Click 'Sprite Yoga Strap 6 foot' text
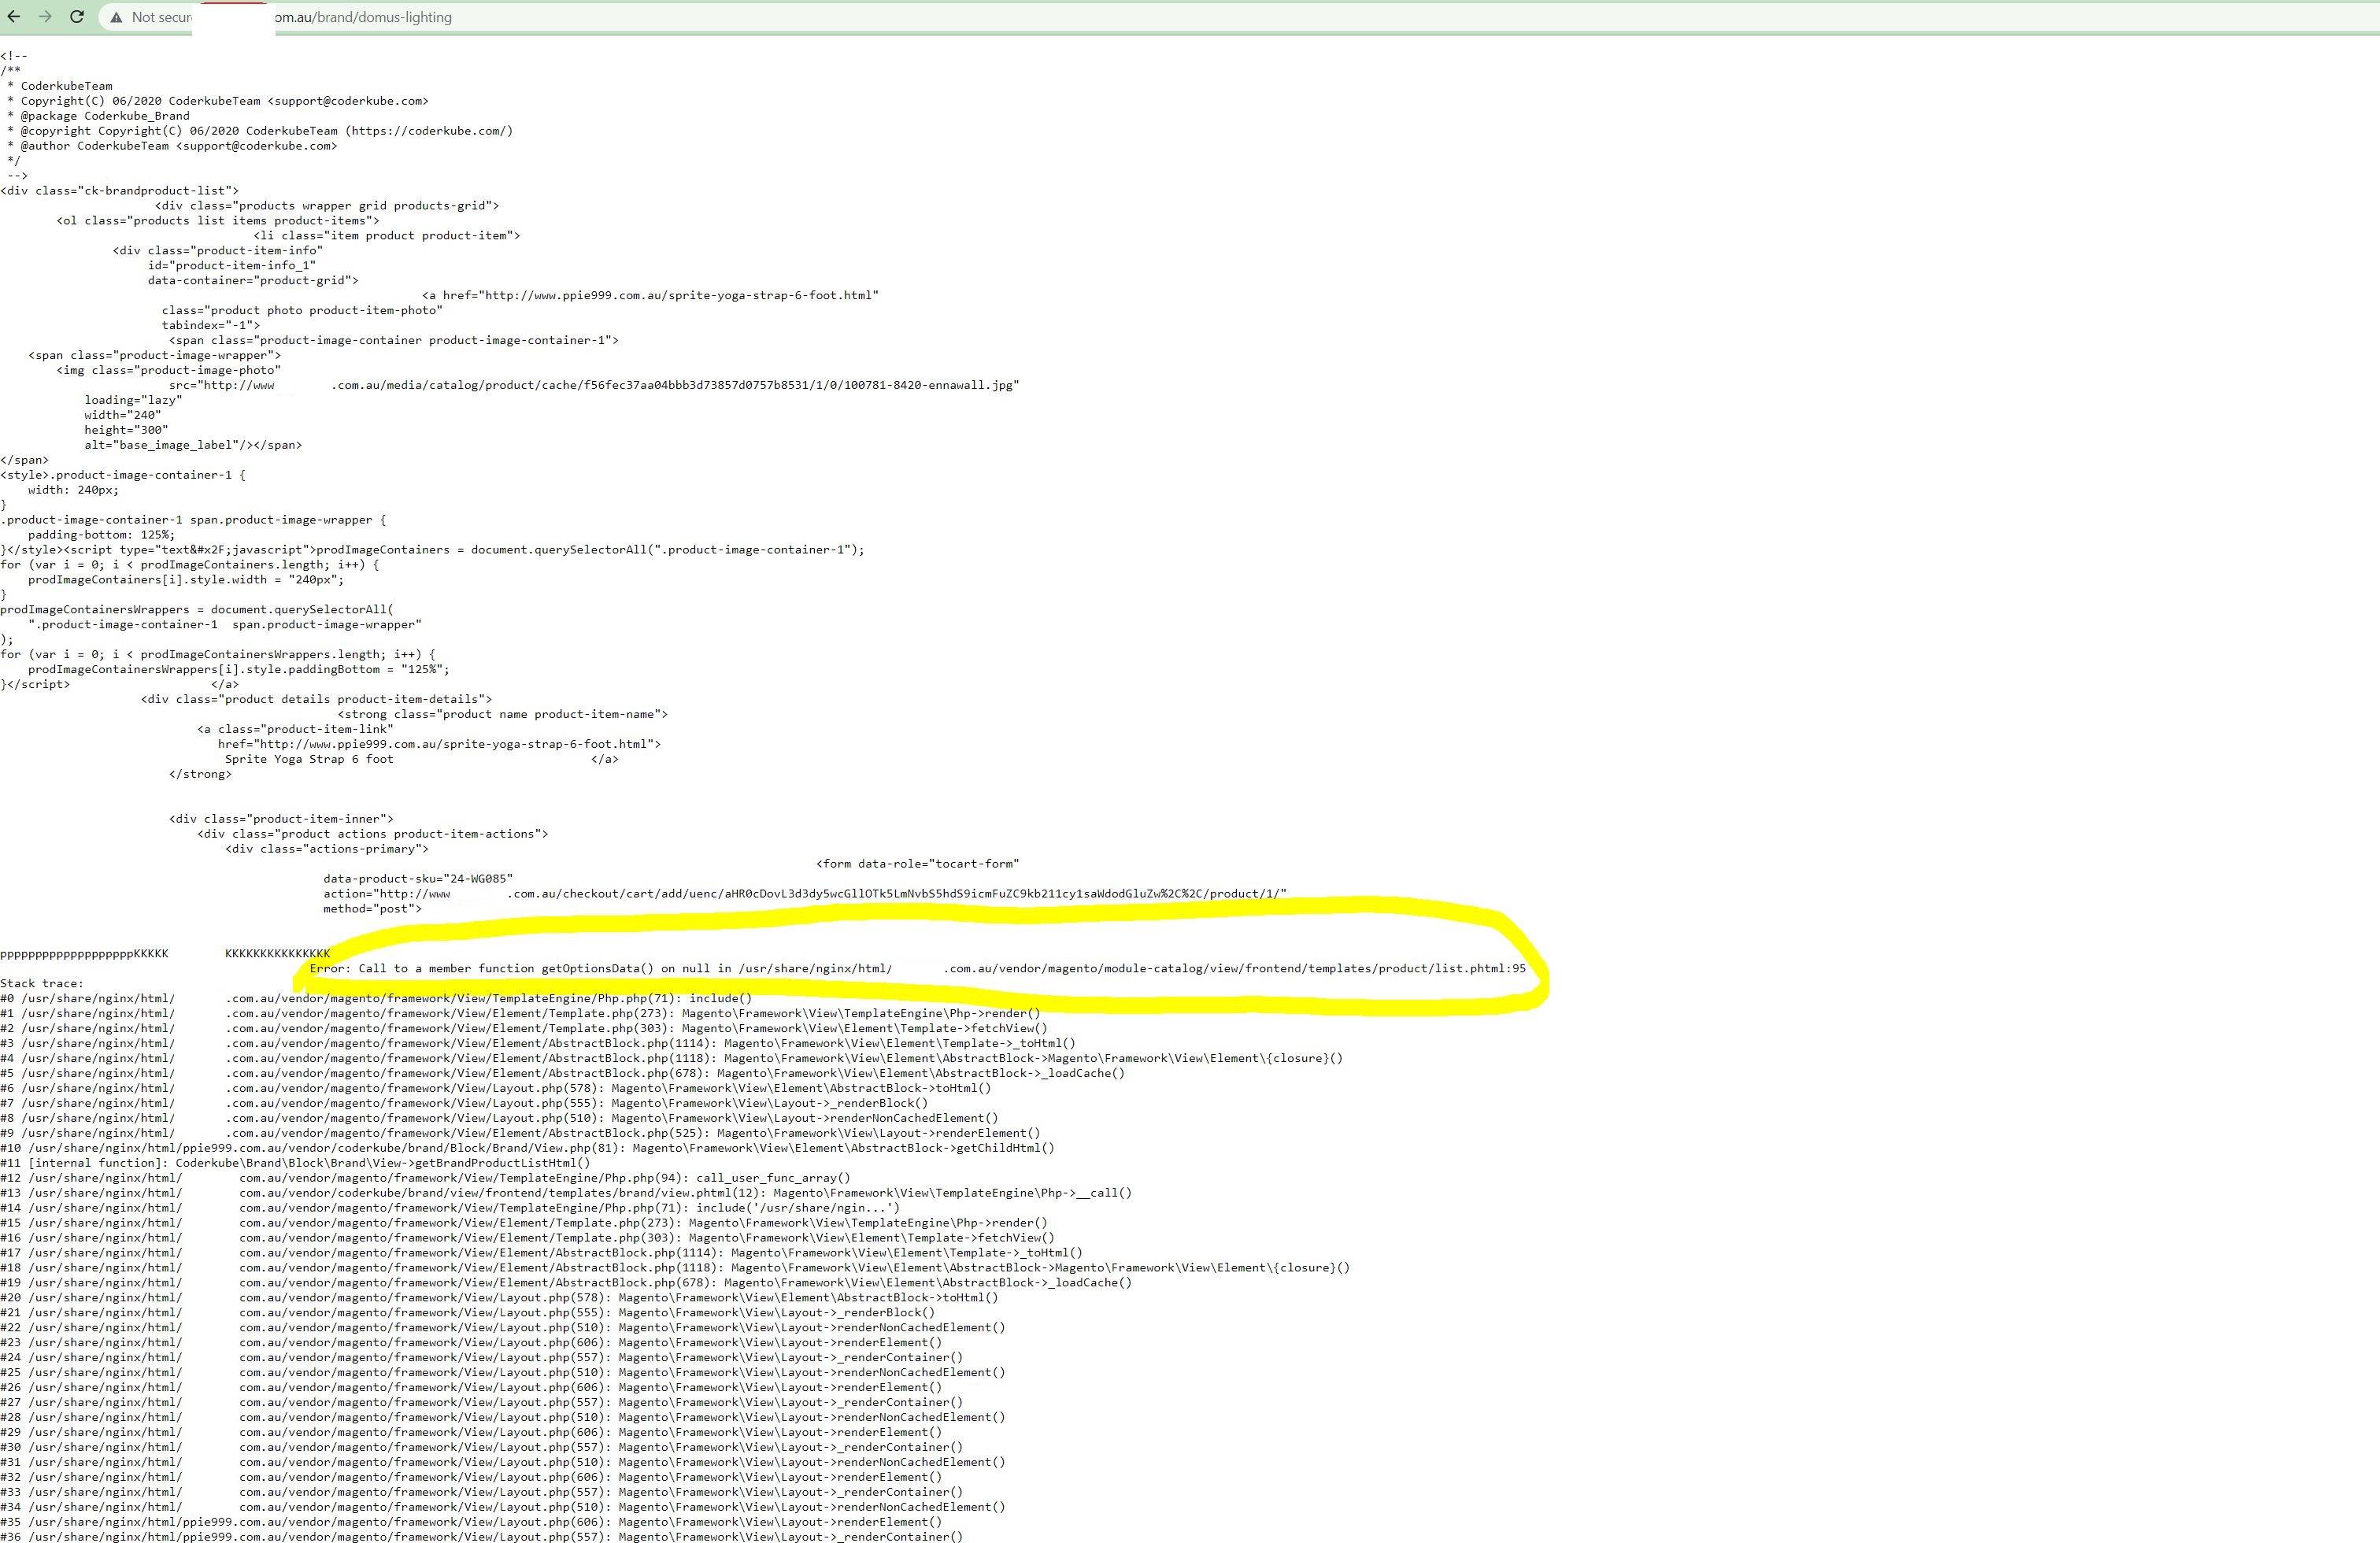Viewport: 2380px width, 1543px height. [x=309, y=759]
